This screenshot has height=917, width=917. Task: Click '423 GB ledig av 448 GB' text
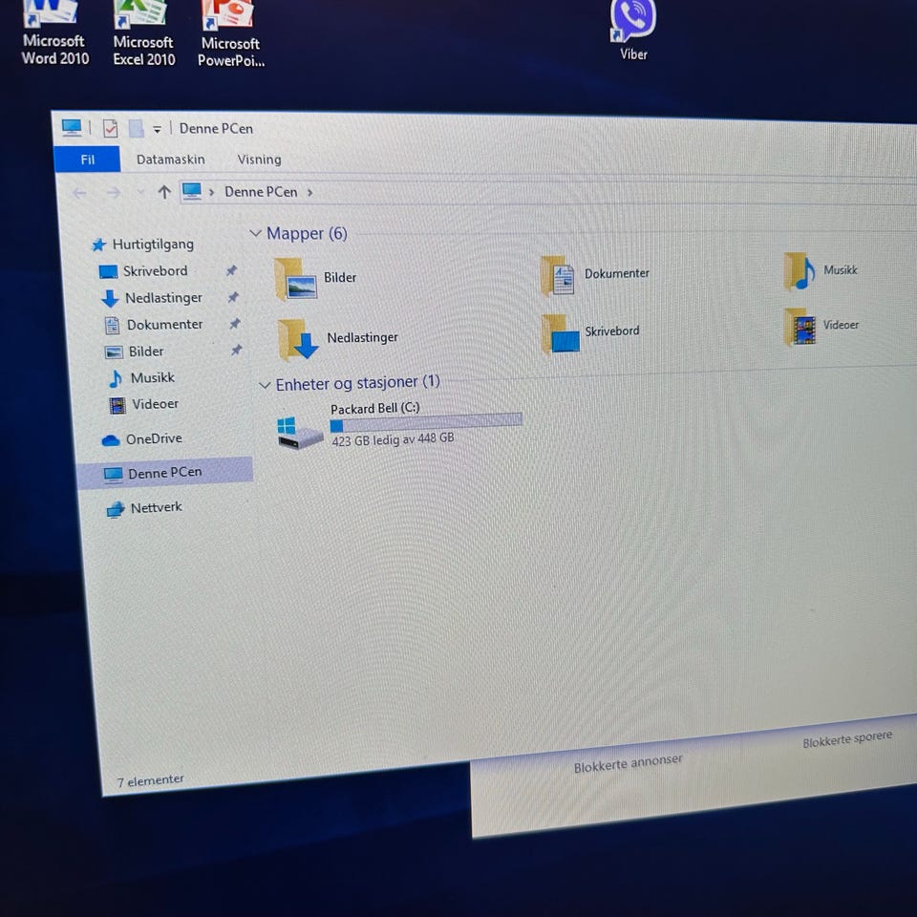coord(393,439)
